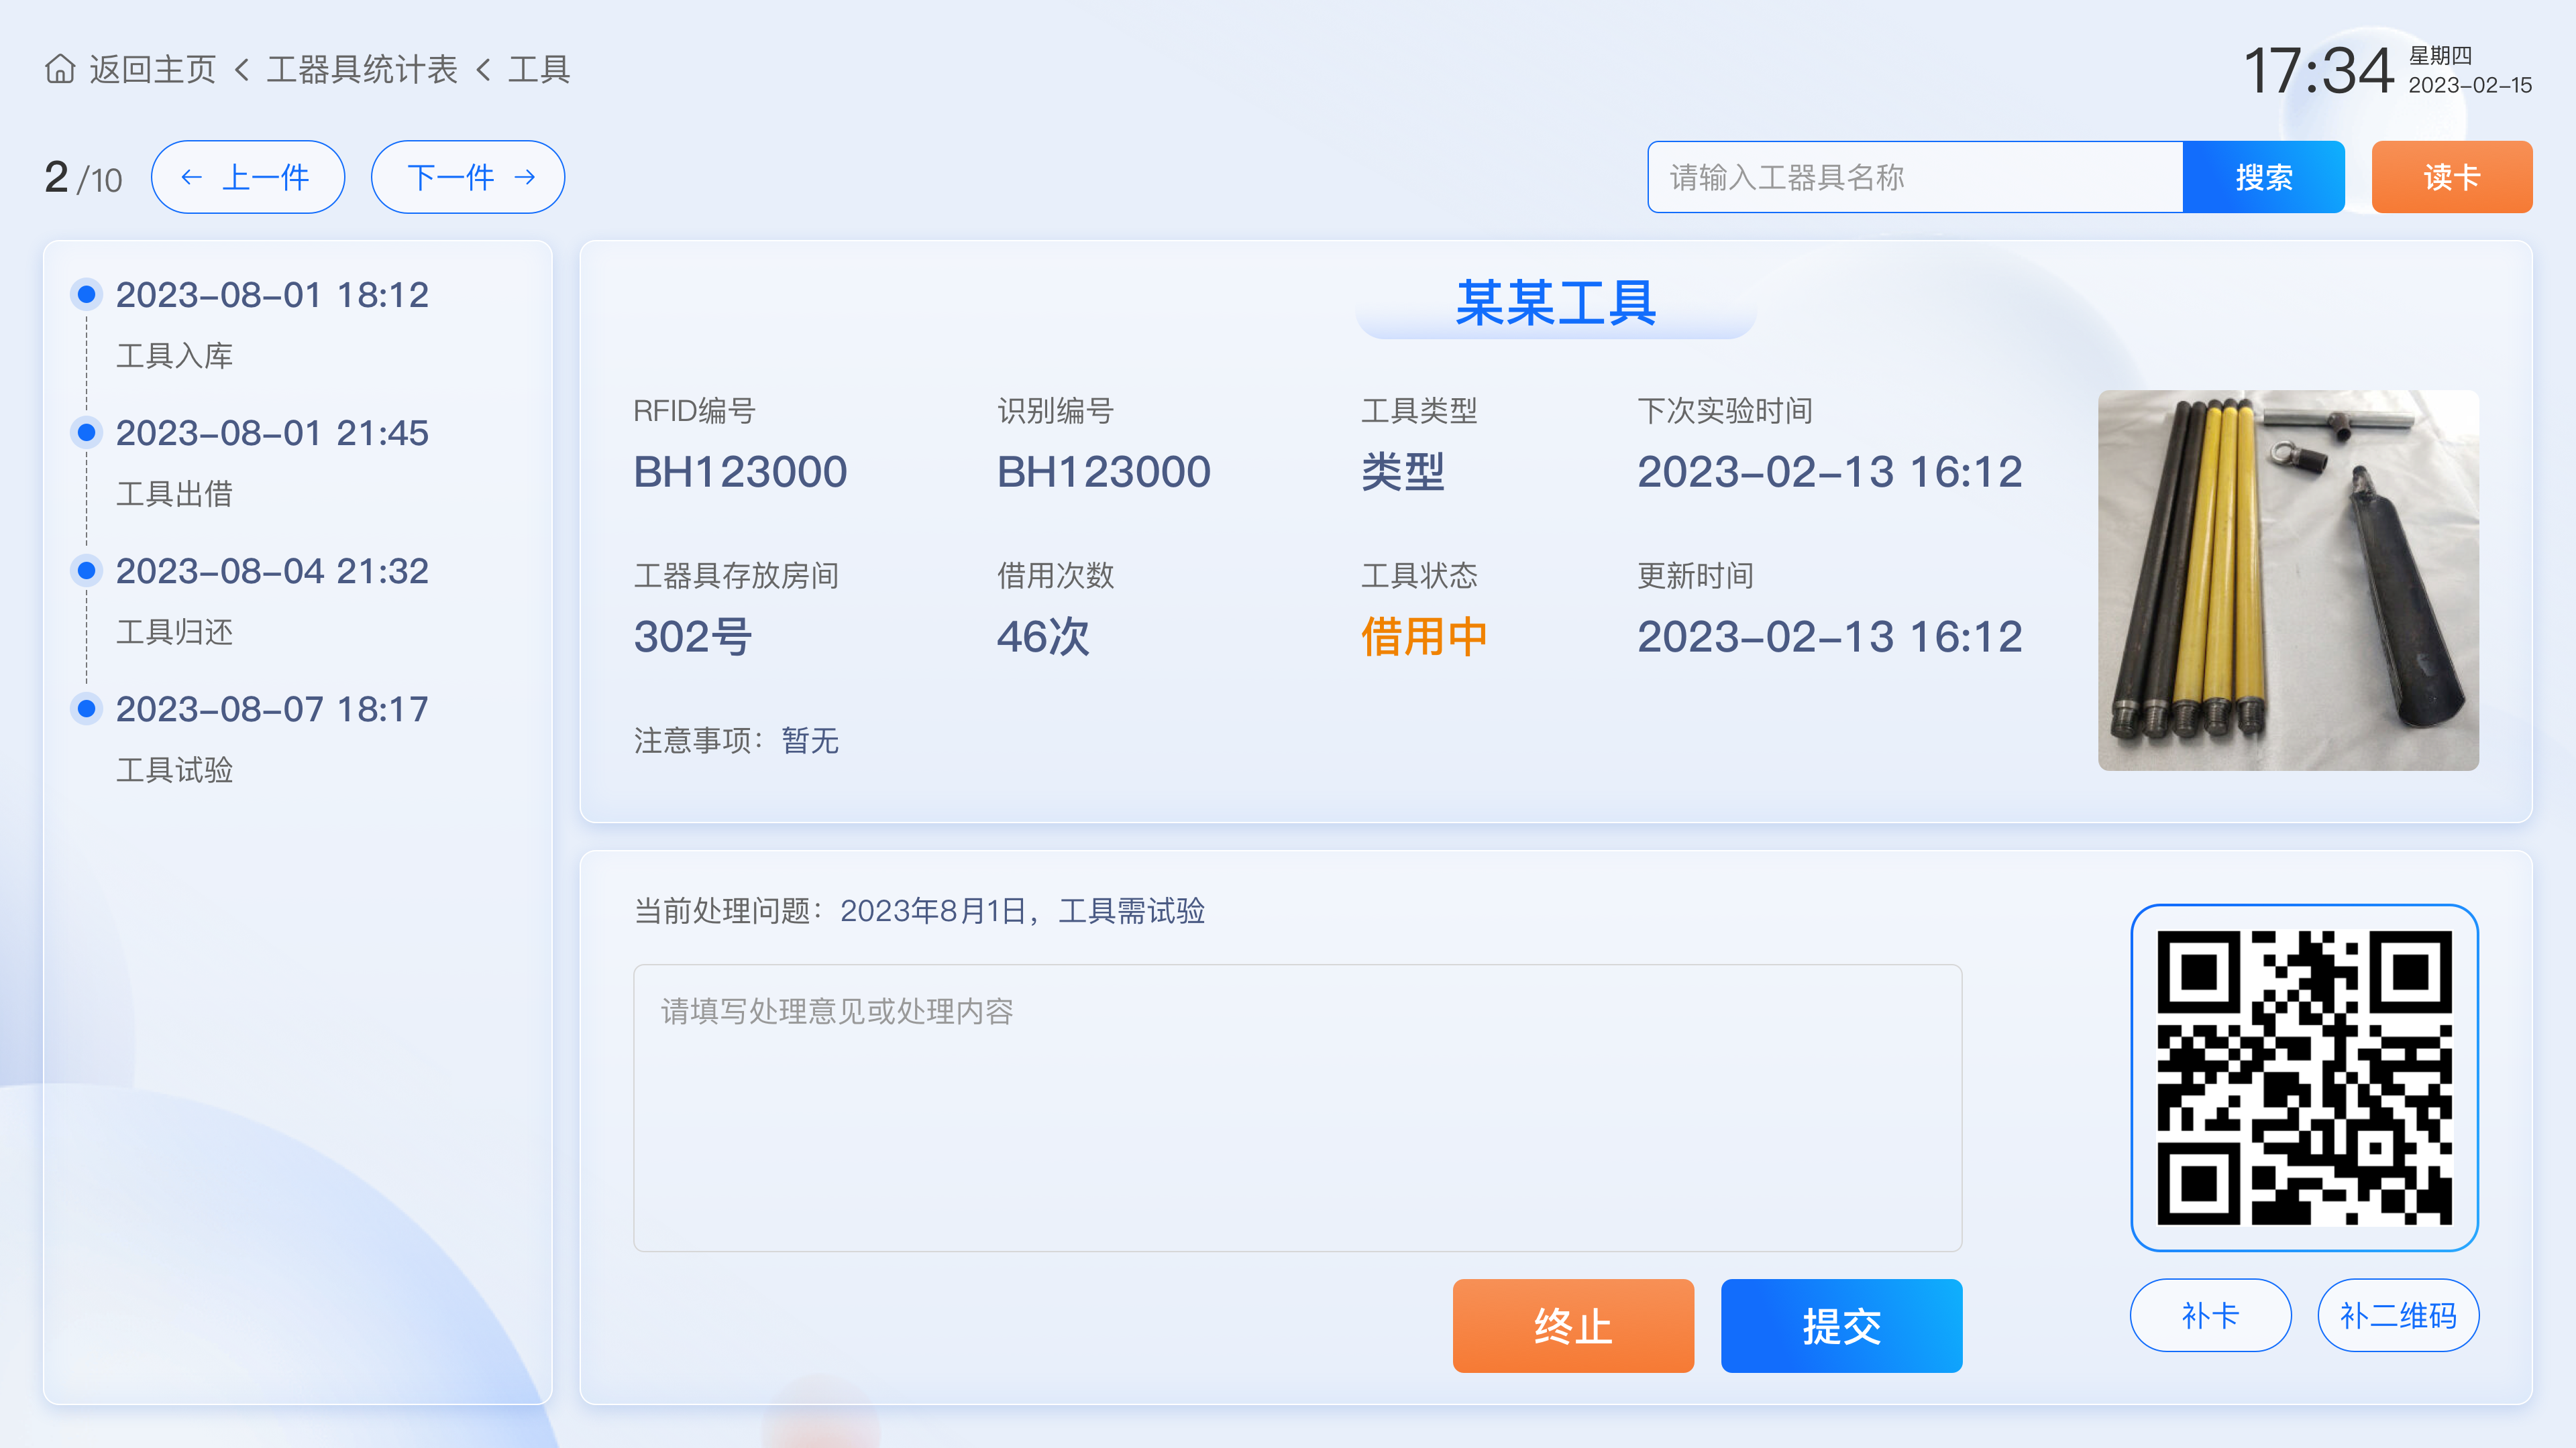Select timeline dot for 2023-08-01 18:12
The height and width of the screenshot is (1448, 2576).
[87, 295]
